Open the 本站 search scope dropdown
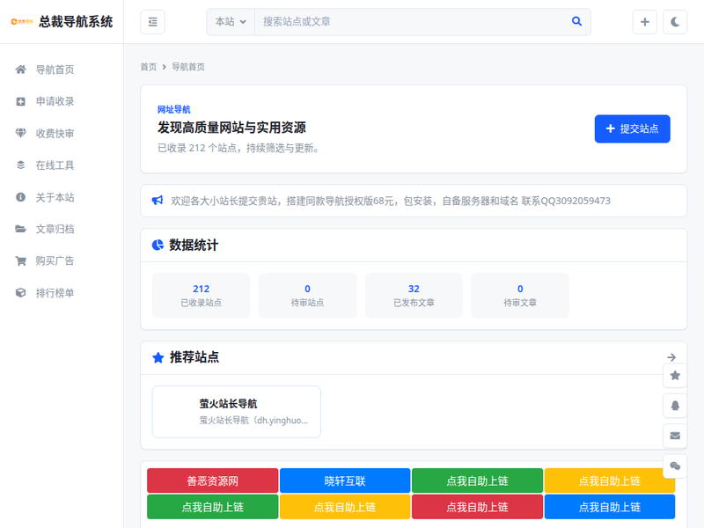The width and height of the screenshot is (704, 528). click(231, 21)
